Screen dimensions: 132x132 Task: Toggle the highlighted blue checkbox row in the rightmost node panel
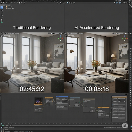click(119, 105)
